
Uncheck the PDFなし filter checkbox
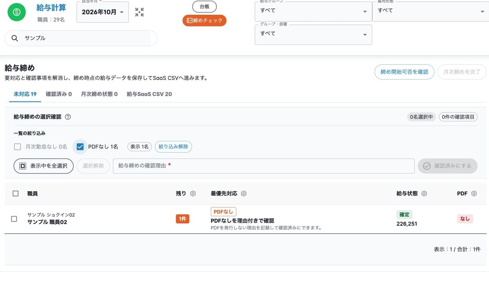[x=80, y=147]
